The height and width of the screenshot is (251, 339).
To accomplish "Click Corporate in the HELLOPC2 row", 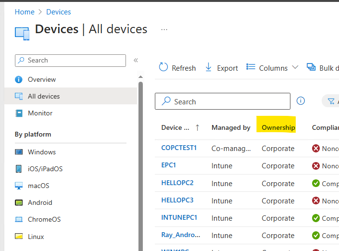I will [278, 184].
